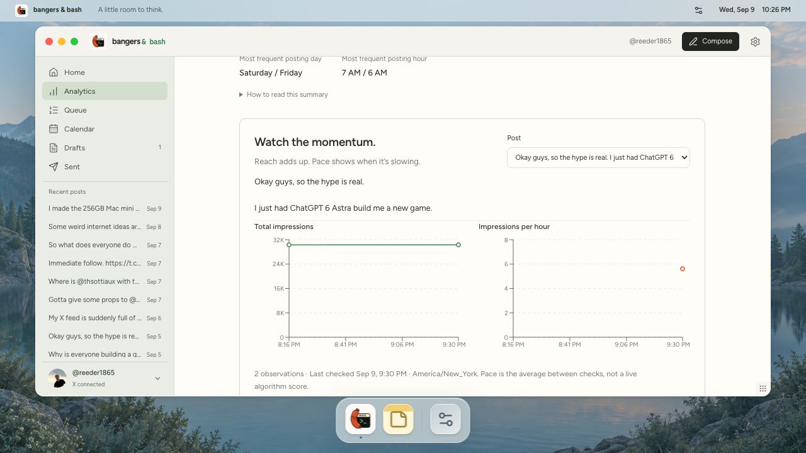Image resolution: width=806 pixels, height=453 pixels.
Task: Open recent post 'Immediate follow. https://t.c'
Action: click(105, 263)
